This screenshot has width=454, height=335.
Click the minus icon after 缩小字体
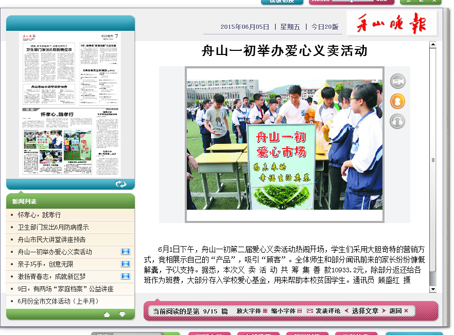coord(300,311)
